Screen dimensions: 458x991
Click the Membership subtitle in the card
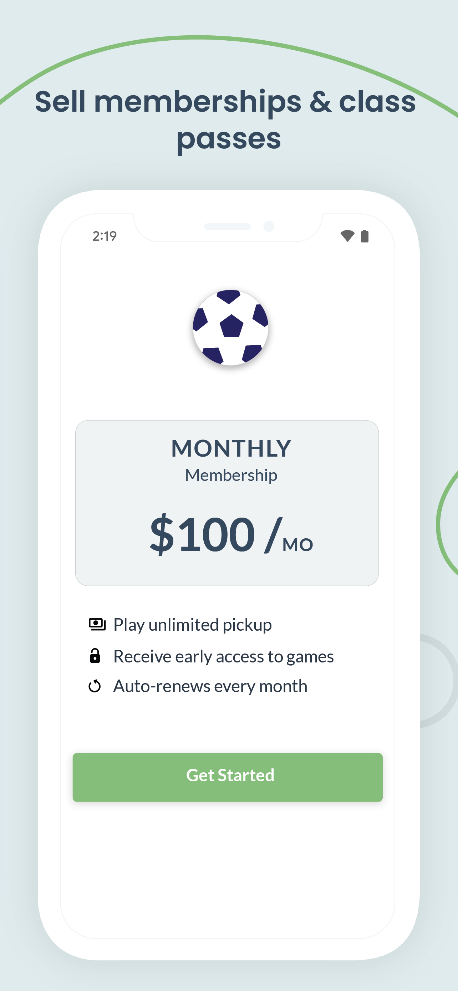click(231, 476)
